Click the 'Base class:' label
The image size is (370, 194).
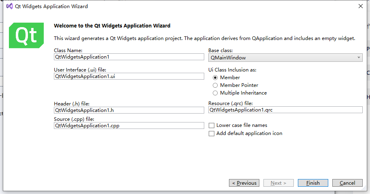click(x=220, y=51)
